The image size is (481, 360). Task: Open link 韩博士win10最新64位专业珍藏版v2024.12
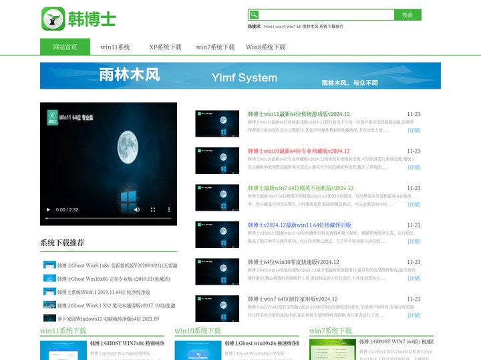click(299, 151)
